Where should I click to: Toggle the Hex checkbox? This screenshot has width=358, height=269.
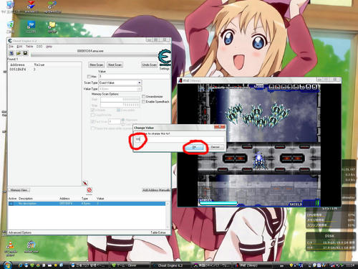[89, 77]
